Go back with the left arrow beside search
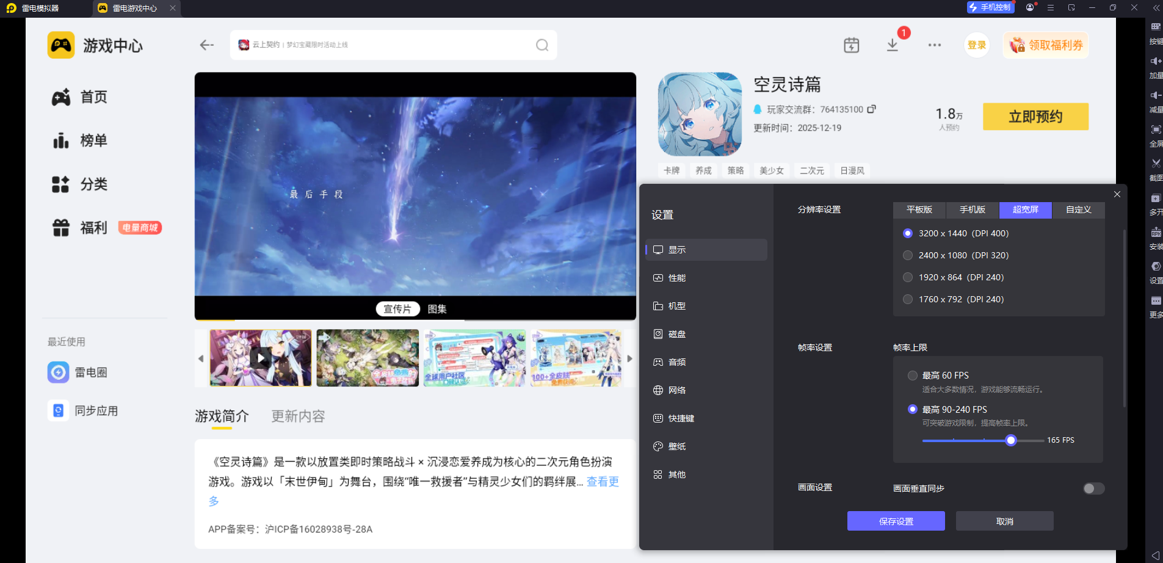 tap(207, 45)
